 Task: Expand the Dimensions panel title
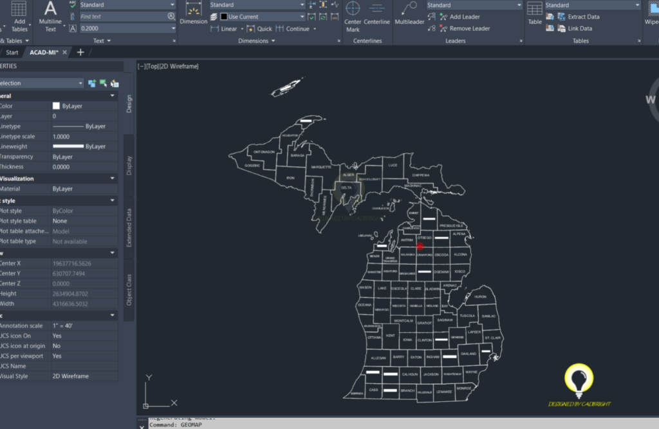(x=256, y=41)
